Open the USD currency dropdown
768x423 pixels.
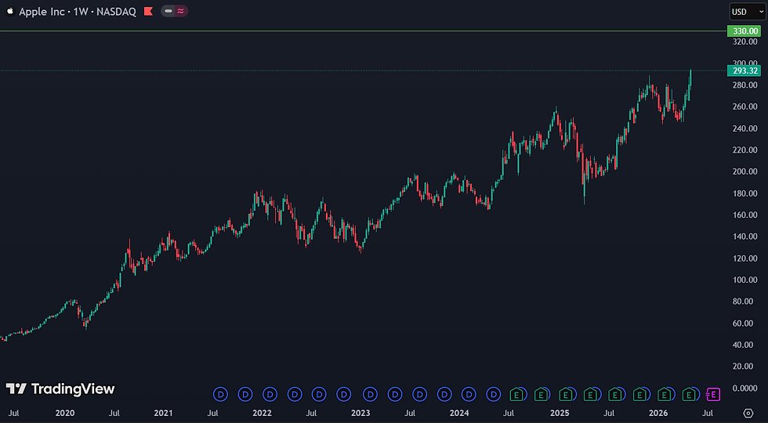pyautogui.click(x=746, y=11)
